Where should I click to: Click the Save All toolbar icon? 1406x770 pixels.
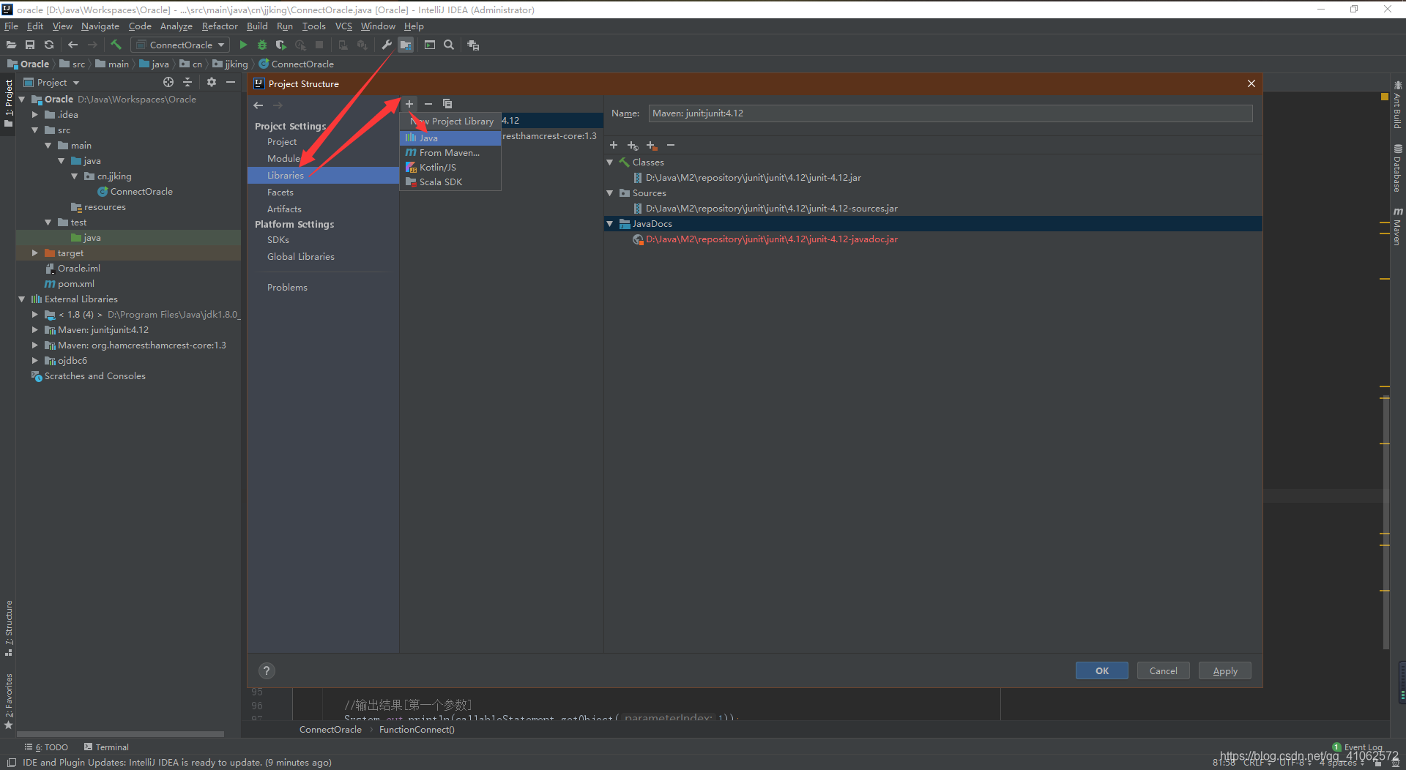pyautogui.click(x=30, y=45)
